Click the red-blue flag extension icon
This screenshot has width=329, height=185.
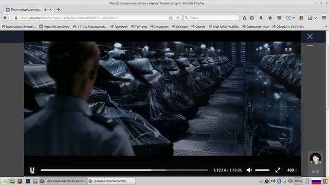(x=310, y=18)
